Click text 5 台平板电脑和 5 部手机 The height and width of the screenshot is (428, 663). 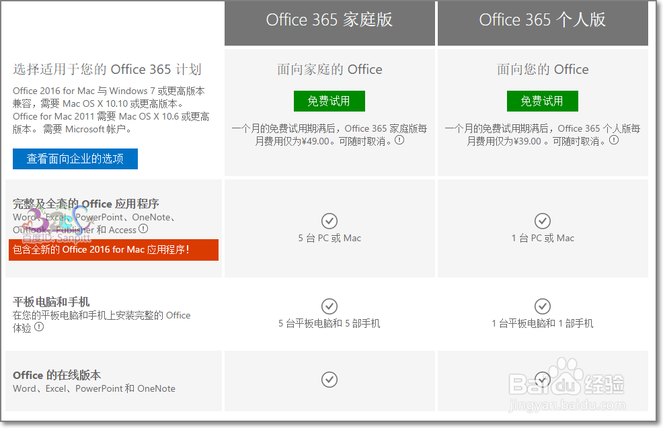click(x=329, y=323)
